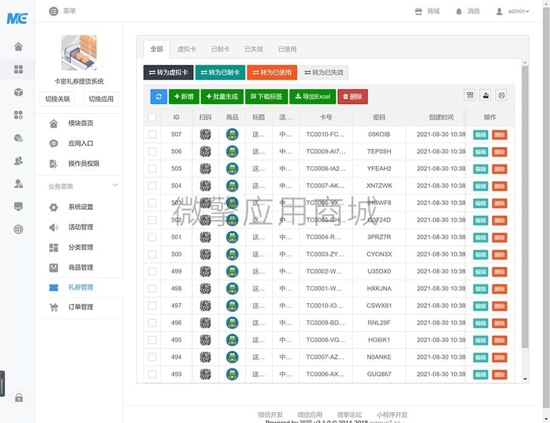Click frog product image in row 506
Viewport: 550px width, 423px height.
[x=232, y=151]
